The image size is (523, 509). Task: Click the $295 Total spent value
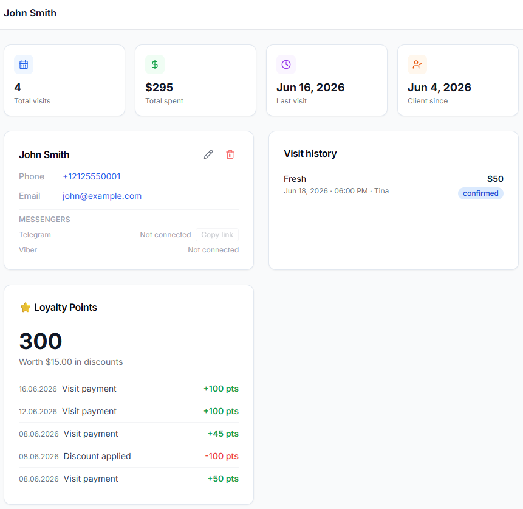[x=159, y=87]
